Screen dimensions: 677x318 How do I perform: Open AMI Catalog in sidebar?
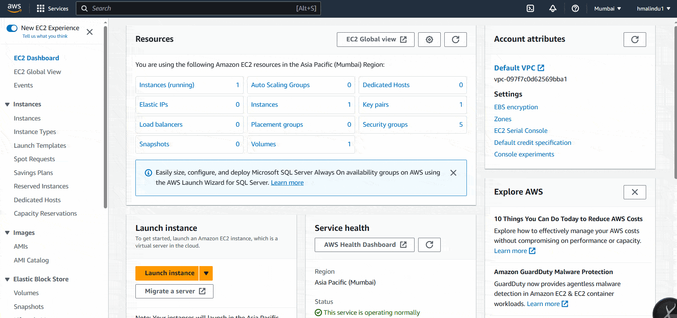31,260
